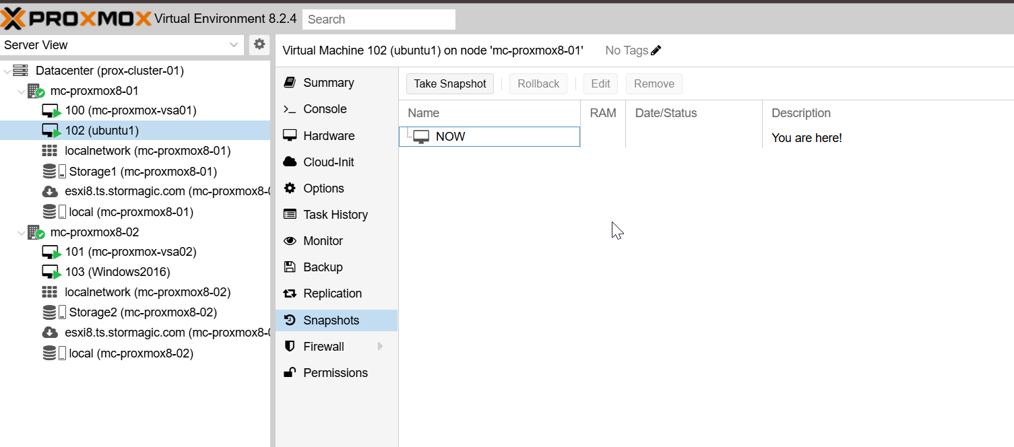Select Storage2 (mc-proxmox8-02) label
The height and width of the screenshot is (447, 1014).
pyautogui.click(x=143, y=312)
